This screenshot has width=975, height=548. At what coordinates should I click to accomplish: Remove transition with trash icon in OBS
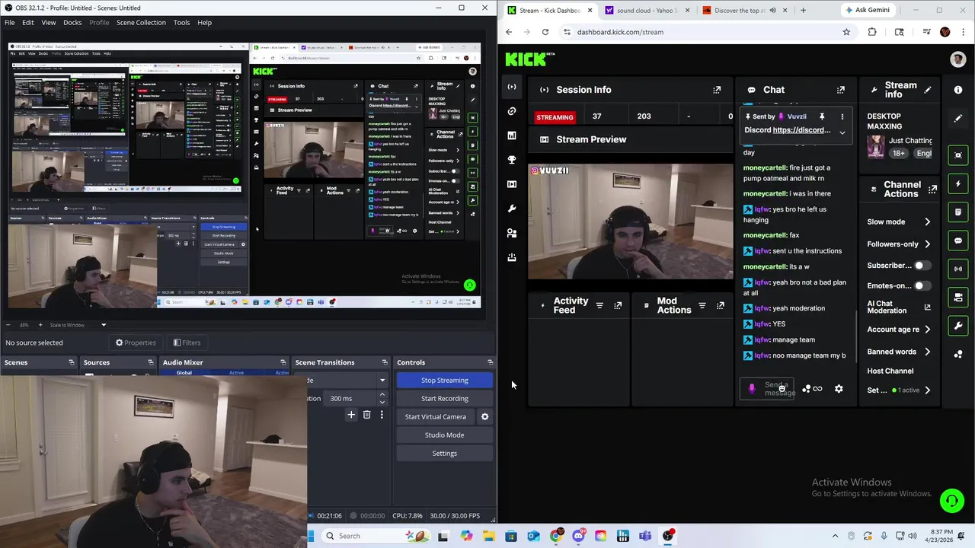366,415
